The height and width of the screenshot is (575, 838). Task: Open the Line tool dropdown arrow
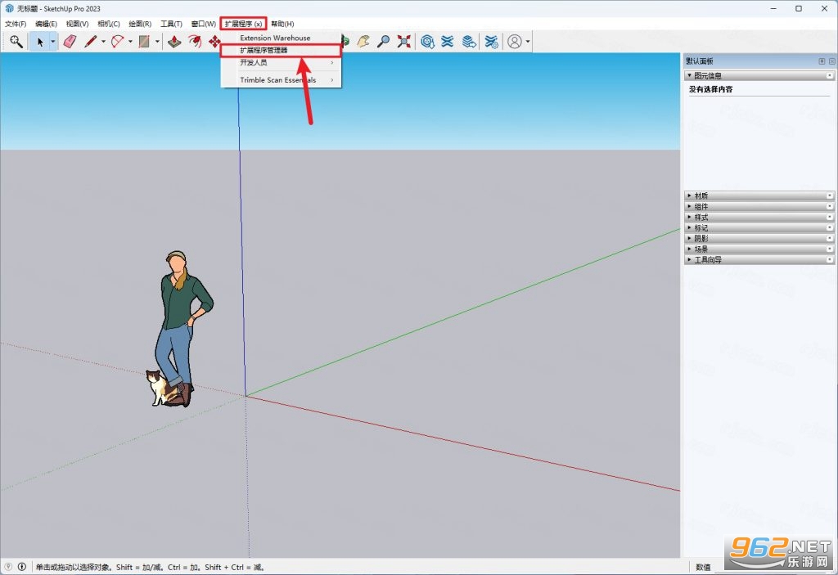(103, 41)
